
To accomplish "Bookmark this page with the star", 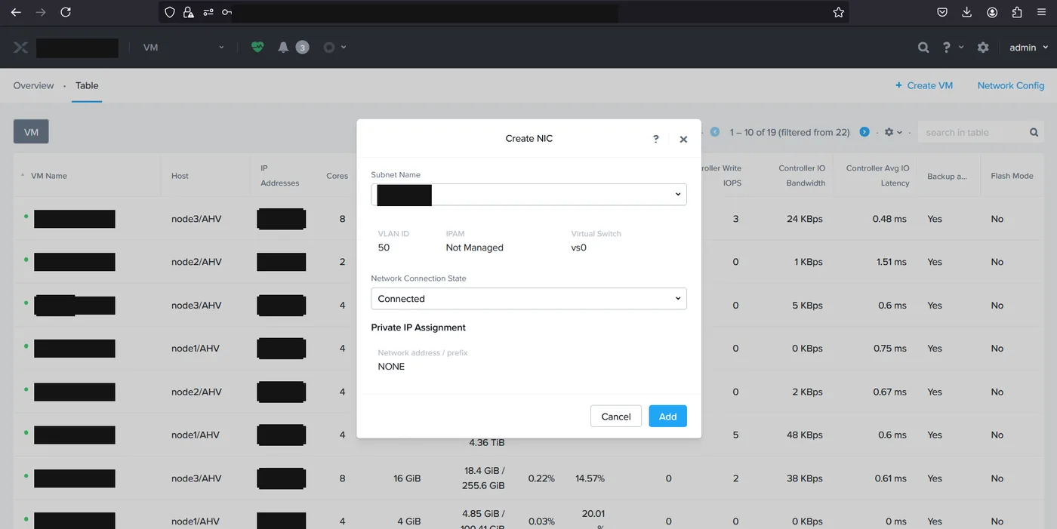I will [x=838, y=12].
